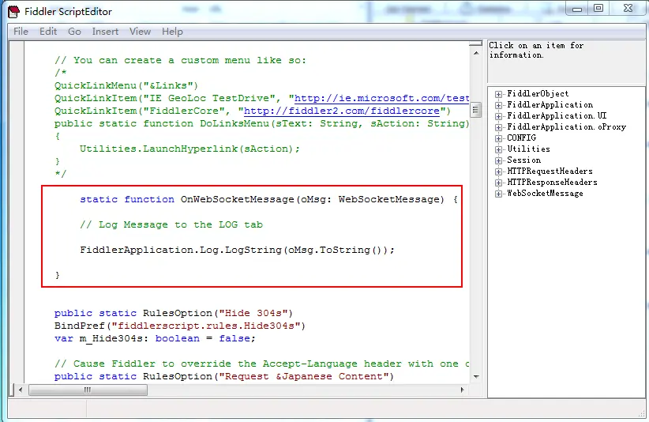The height and width of the screenshot is (422, 649).
Task: Open the Help menu
Action: tap(172, 32)
